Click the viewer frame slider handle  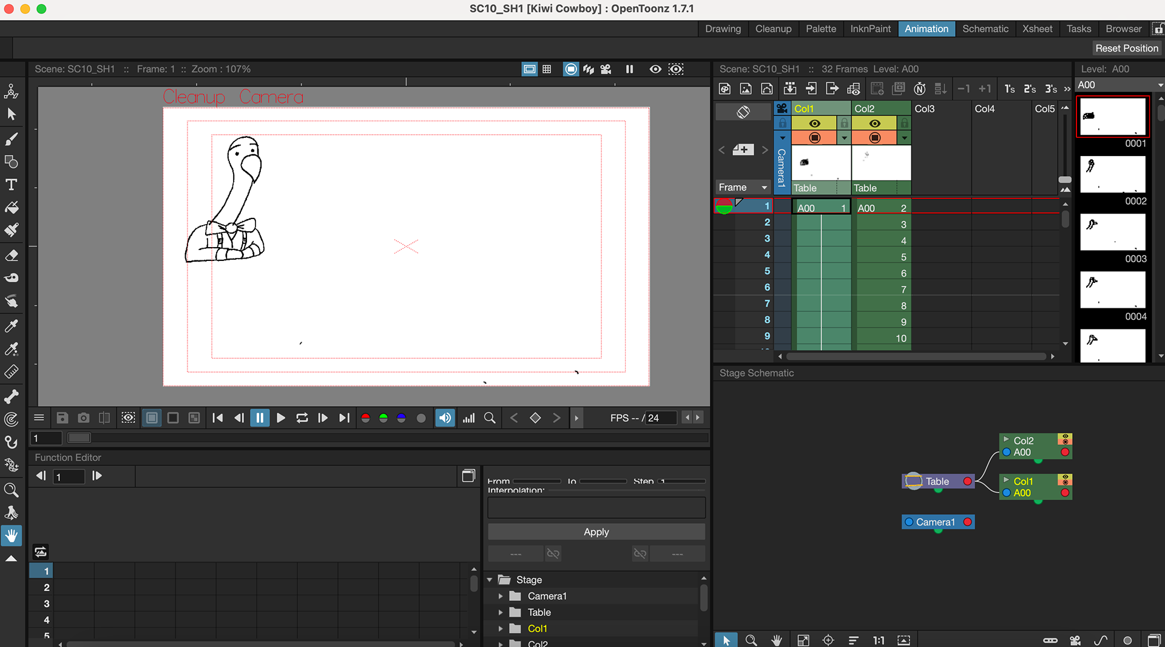point(79,438)
